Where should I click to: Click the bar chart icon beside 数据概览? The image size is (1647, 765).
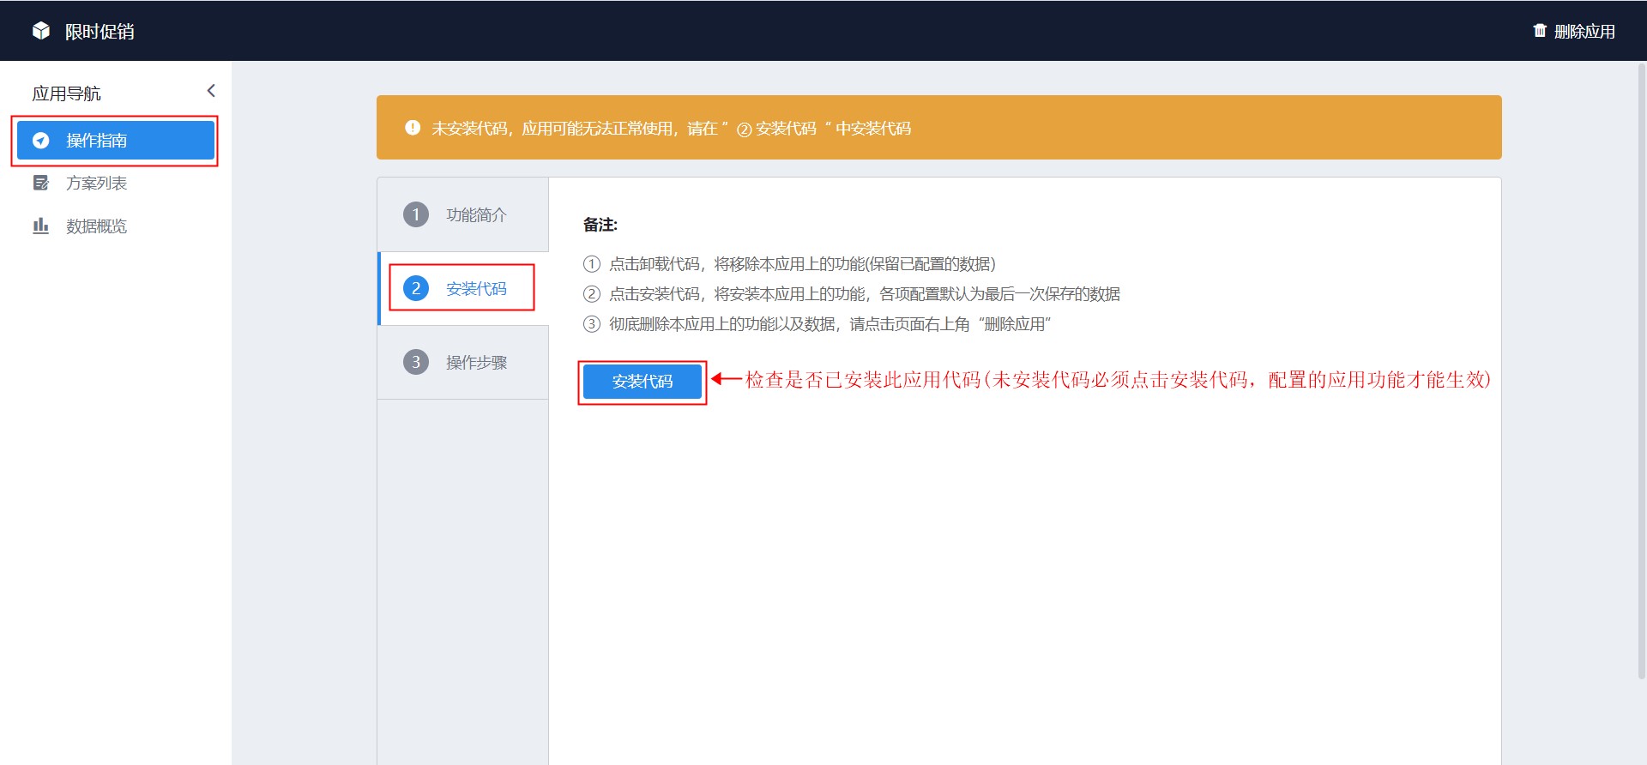click(x=40, y=226)
